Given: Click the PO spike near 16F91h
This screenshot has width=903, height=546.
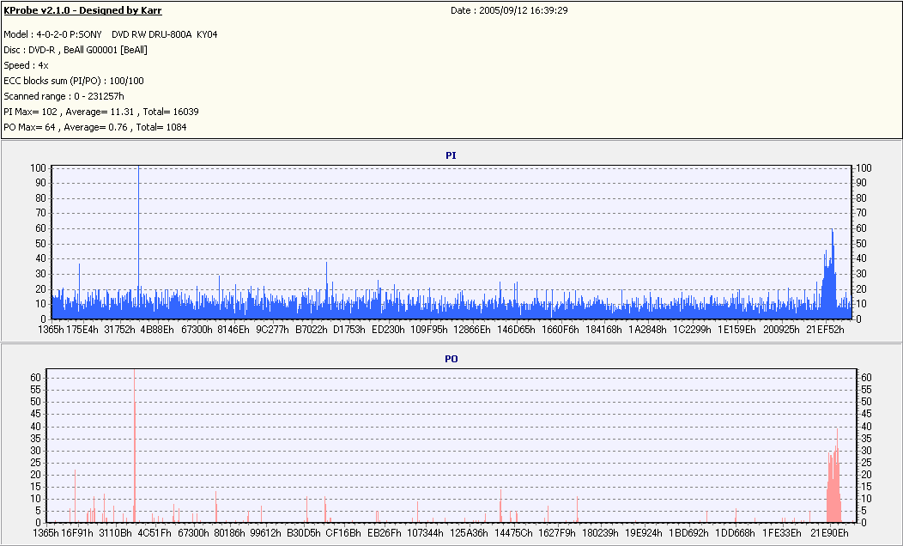Looking at the screenshot, I should coord(75,496).
